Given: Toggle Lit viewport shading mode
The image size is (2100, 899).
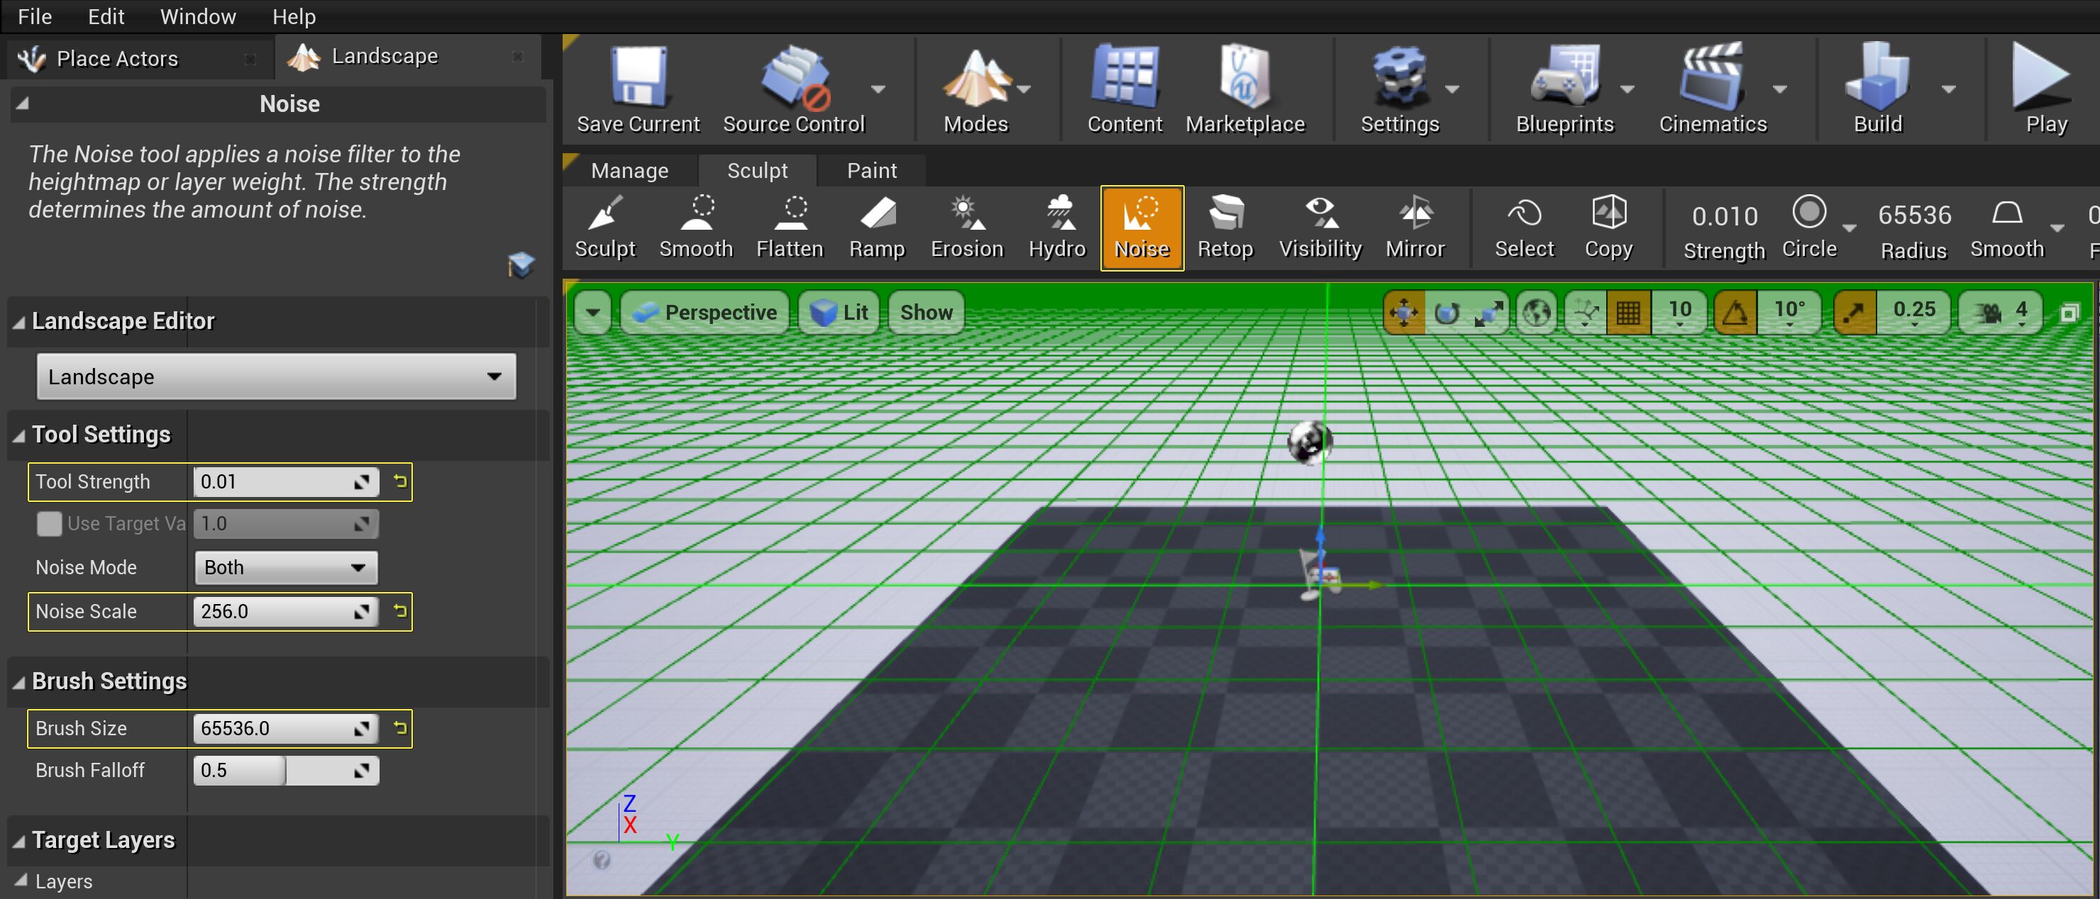Looking at the screenshot, I should [839, 312].
